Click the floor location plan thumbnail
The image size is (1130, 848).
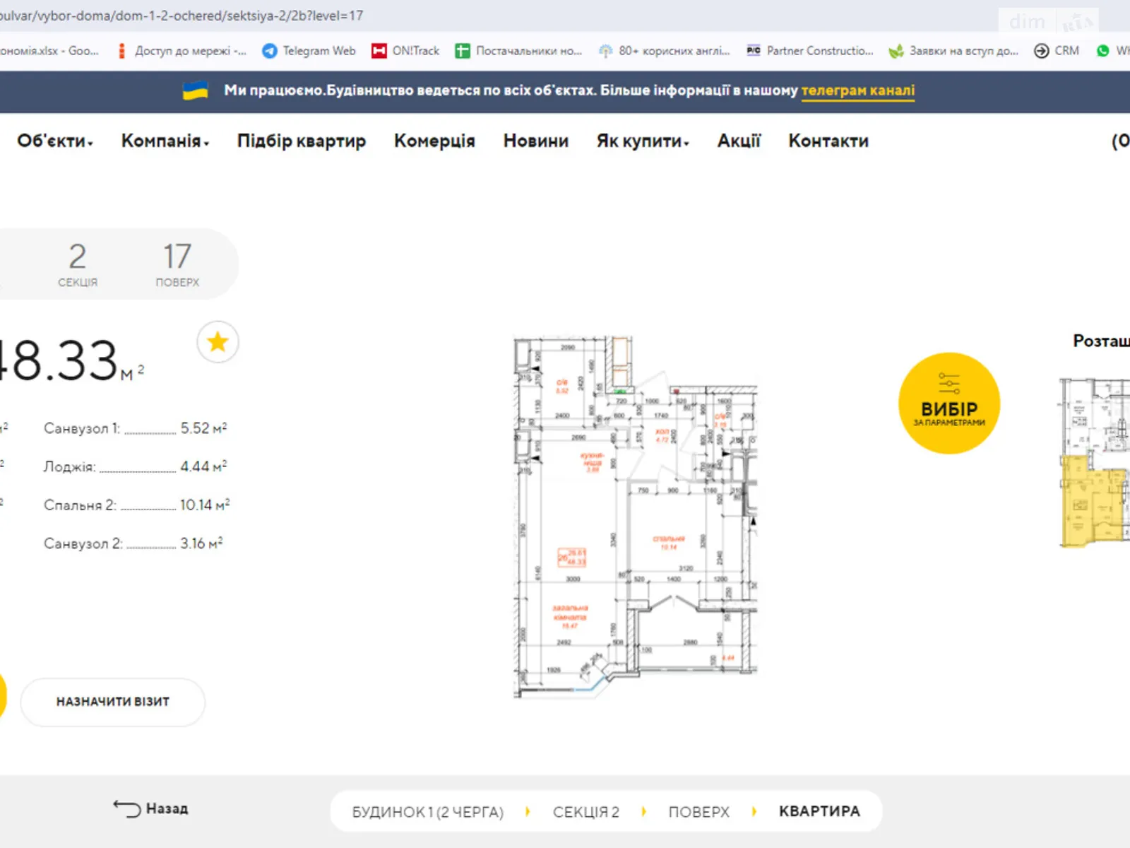coord(1094,463)
